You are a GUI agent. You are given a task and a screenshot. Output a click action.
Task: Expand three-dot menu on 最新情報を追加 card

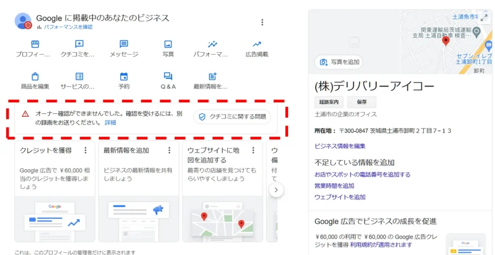(169, 150)
